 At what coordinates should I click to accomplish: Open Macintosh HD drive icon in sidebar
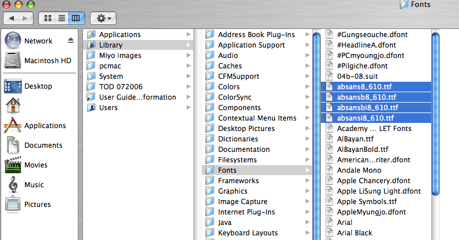click(13, 60)
